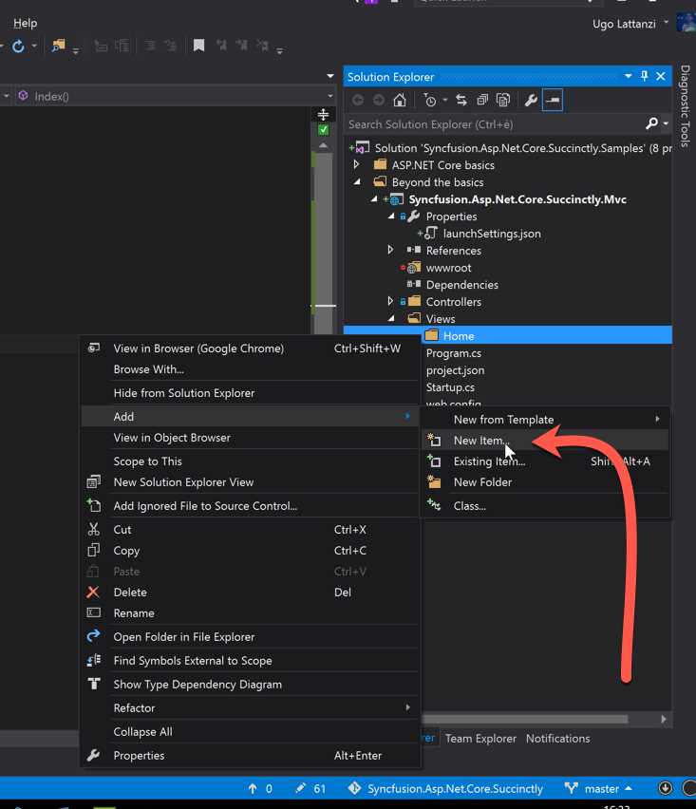Choose Class... in Add submenu
This screenshot has height=809, width=696.
(x=545, y=505)
